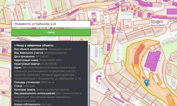The height and width of the screenshot is (106, 177).
Task: Click the Просто мойка car wash icon
Action: 158,22
